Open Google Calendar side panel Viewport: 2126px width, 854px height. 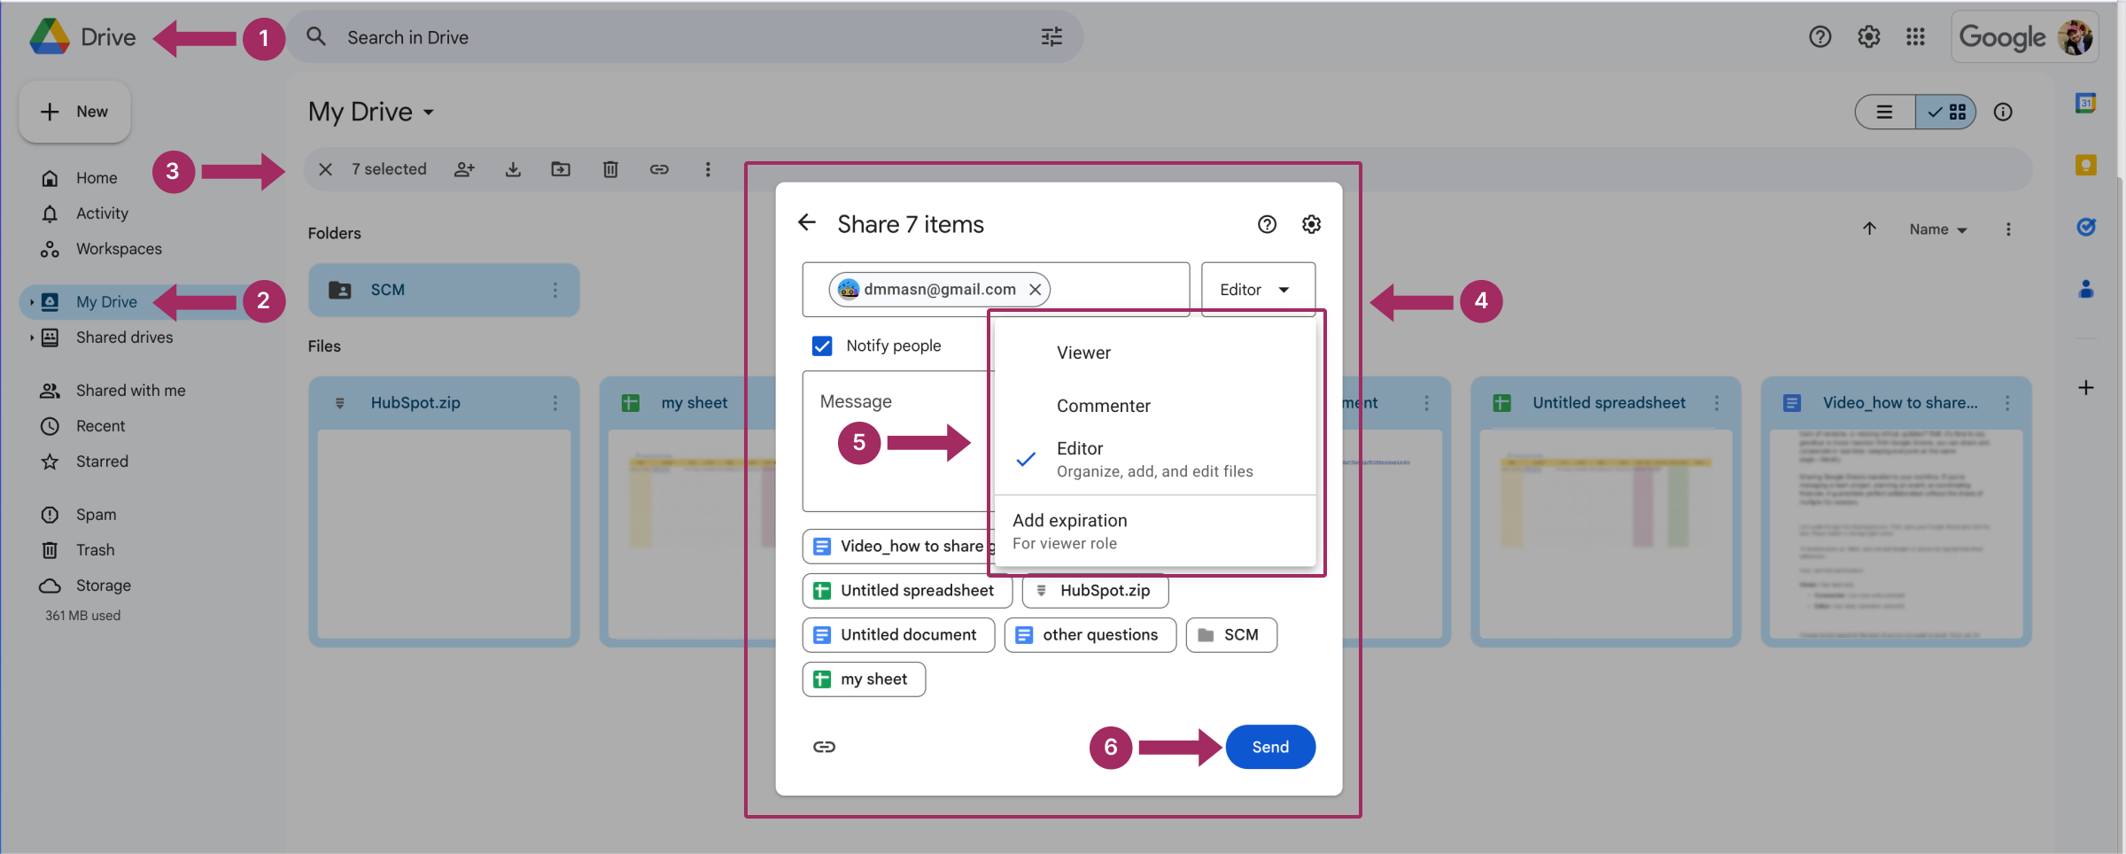(x=2085, y=104)
